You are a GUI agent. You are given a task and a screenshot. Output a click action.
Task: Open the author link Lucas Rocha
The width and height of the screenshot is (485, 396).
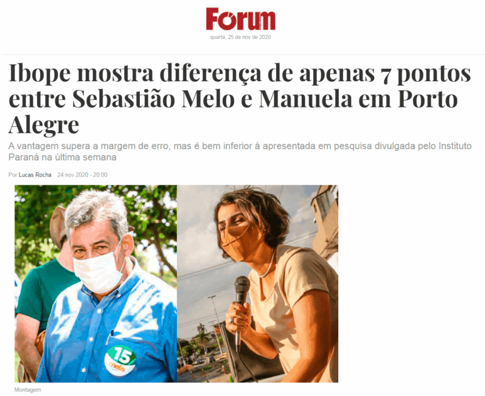[x=35, y=175]
